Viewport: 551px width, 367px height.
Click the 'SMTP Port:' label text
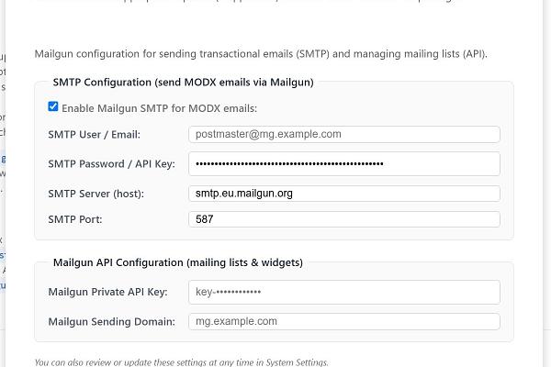click(x=75, y=219)
